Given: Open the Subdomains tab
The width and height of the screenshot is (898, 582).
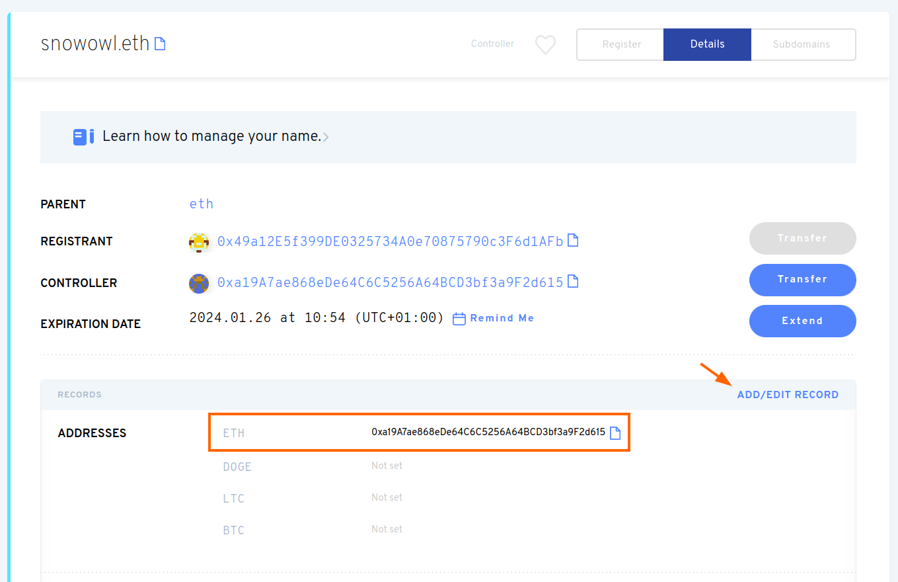Looking at the screenshot, I should pyautogui.click(x=802, y=44).
